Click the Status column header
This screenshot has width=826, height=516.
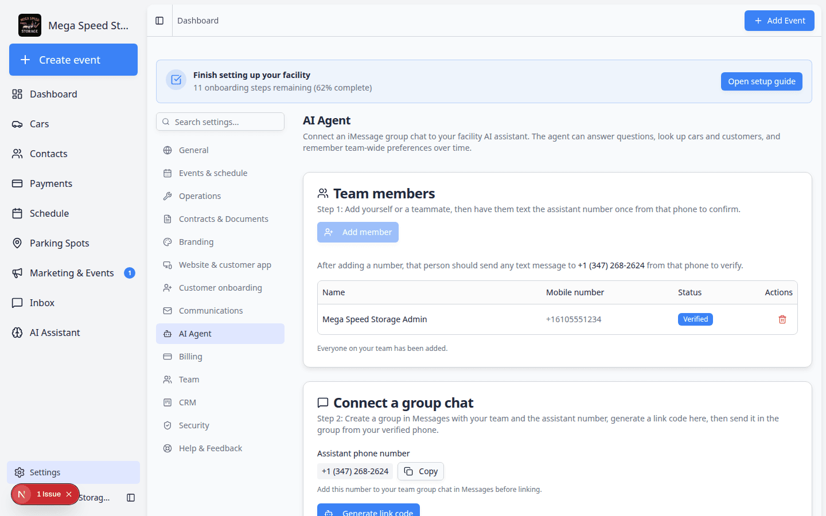point(689,292)
